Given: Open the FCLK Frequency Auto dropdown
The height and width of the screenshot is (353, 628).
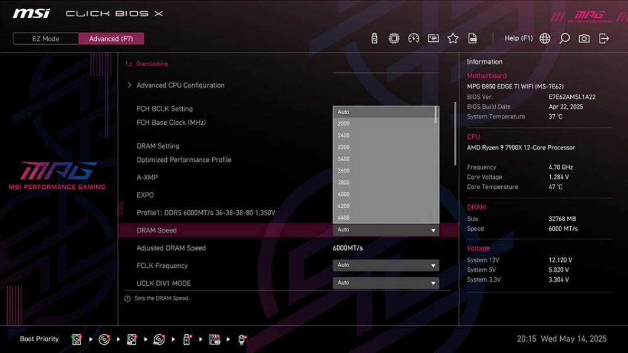Looking at the screenshot, I should coord(386,265).
